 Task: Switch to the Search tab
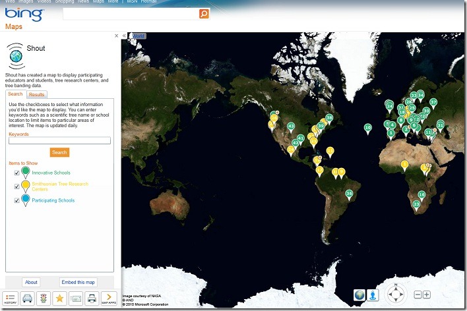(x=15, y=94)
